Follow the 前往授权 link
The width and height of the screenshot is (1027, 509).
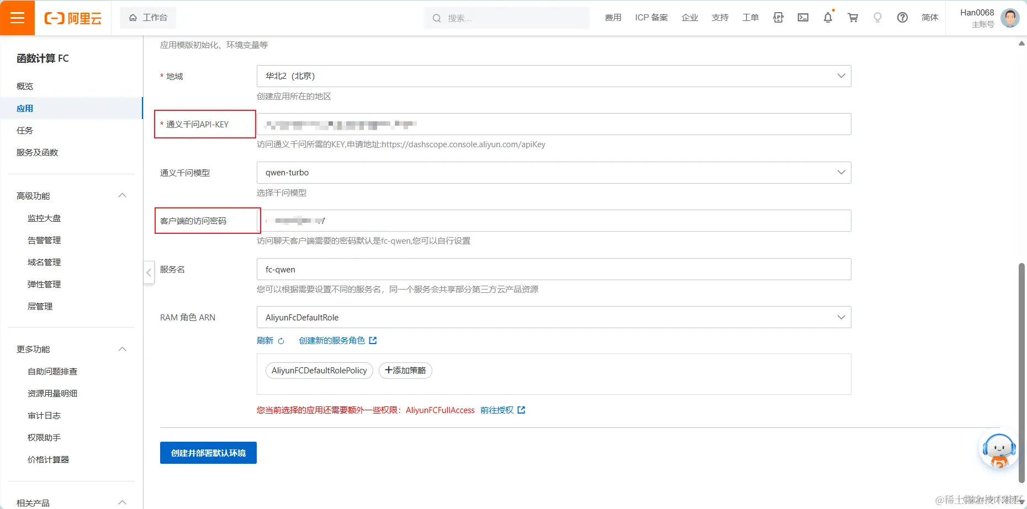497,410
